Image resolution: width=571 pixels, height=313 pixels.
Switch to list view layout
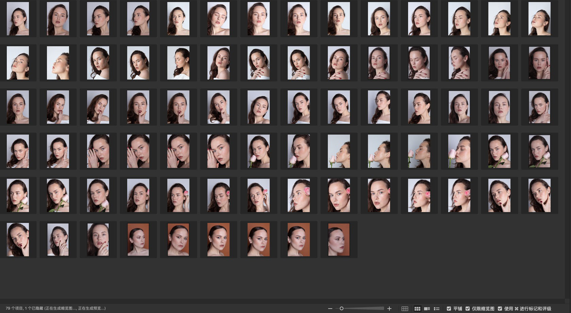[x=437, y=309]
